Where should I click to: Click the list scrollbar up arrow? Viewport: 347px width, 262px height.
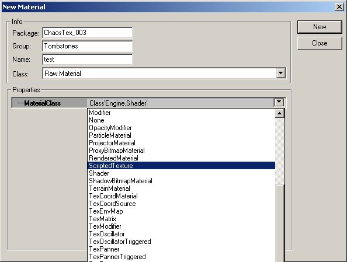pos(279,113)
